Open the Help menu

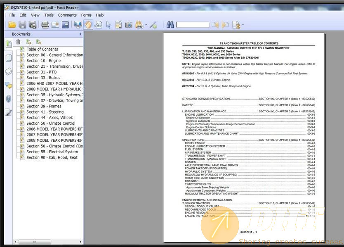pyautogui.click(x=100, y=15)
